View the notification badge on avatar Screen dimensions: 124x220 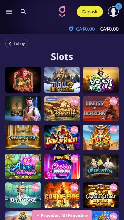click(118, 6)
